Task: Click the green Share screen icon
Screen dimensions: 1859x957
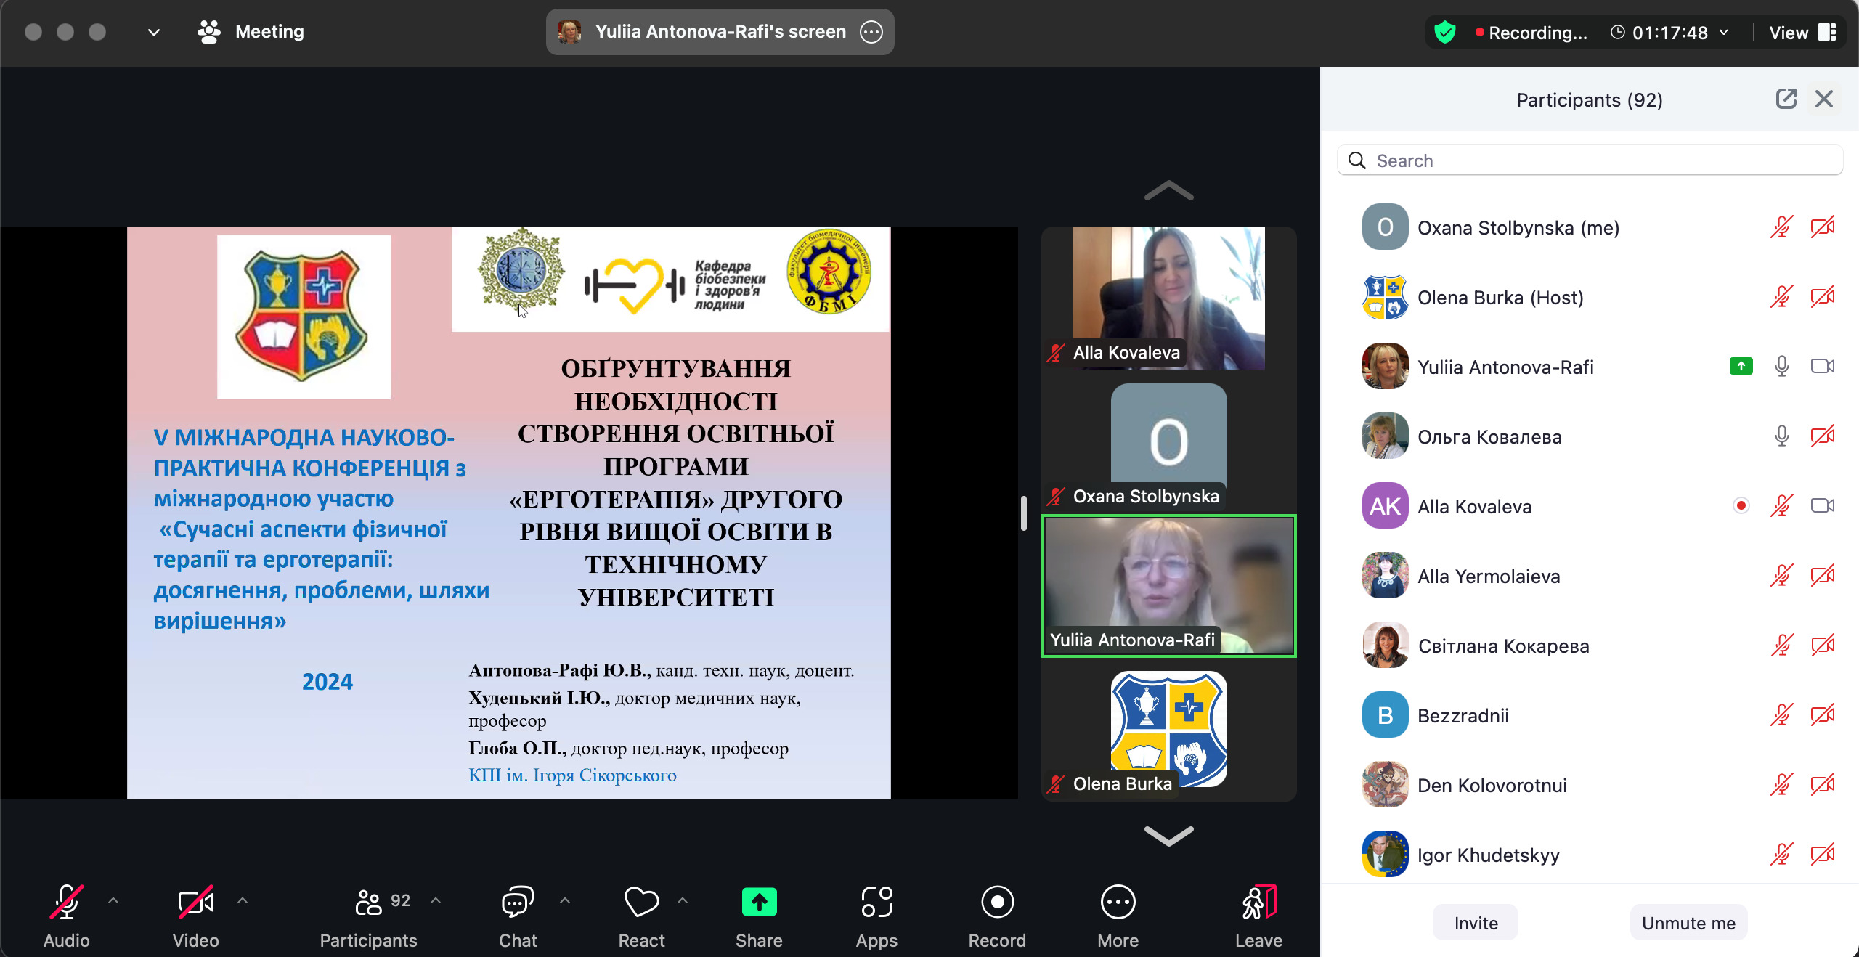Action: (x=759, y=903)
